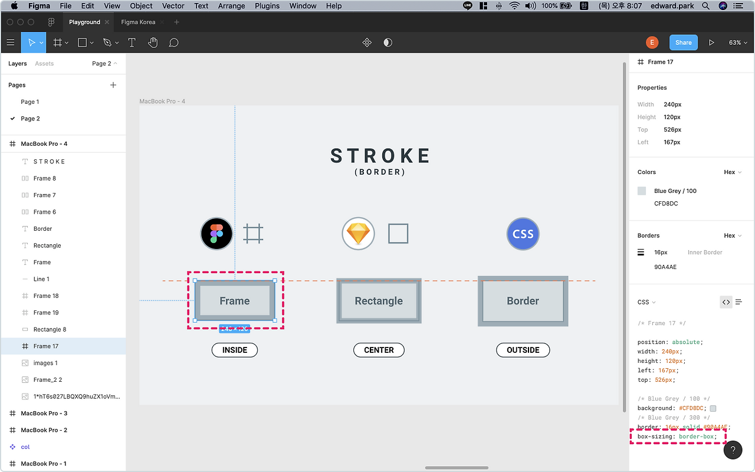Toggle the theme contrast icon in toolbar
The image size is (755, 472).
click(x=388, y=42)
